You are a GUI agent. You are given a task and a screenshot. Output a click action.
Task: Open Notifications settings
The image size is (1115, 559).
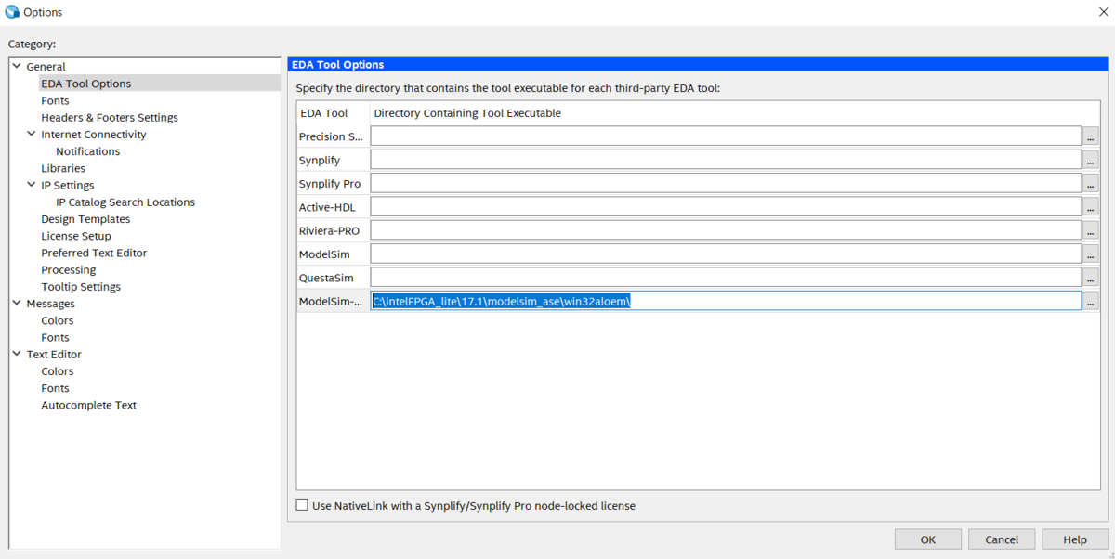(x=87, y=151)
